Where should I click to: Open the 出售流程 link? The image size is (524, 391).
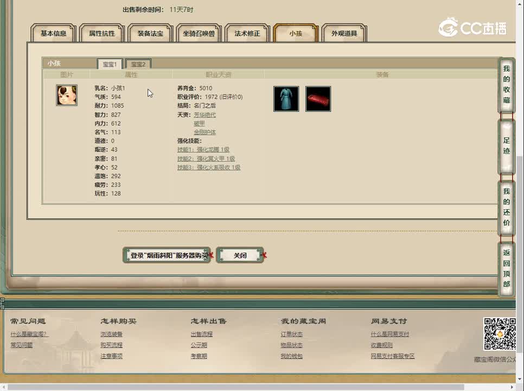coord(201,334)
